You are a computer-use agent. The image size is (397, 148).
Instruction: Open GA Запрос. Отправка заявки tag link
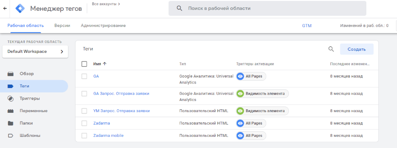tap(121, 94)
